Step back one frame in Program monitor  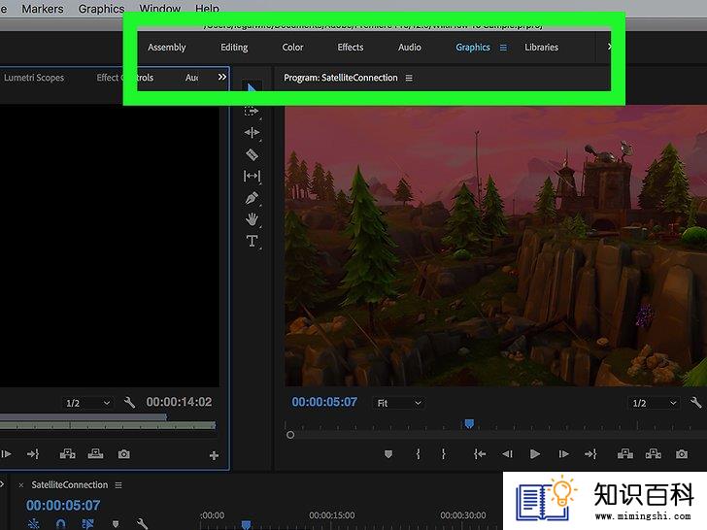pos(507,454)
